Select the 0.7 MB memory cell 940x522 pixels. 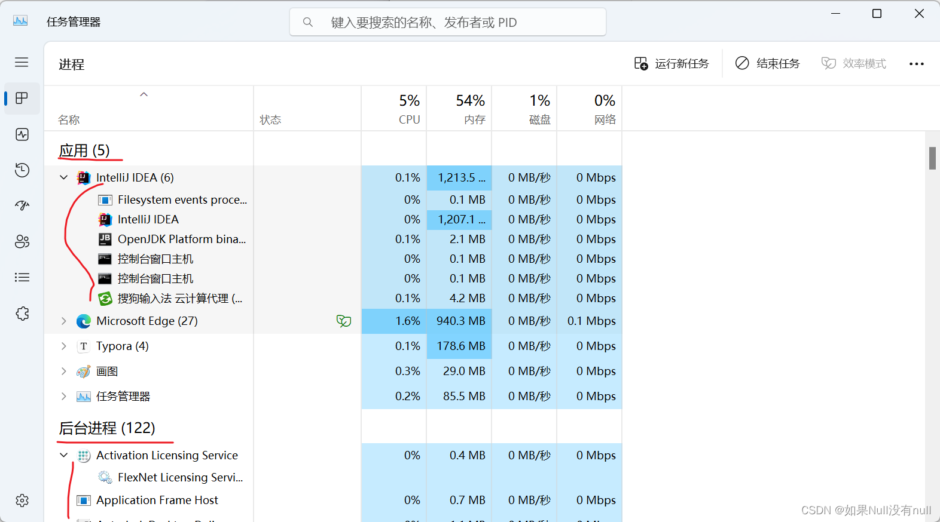tap(459, 500)
